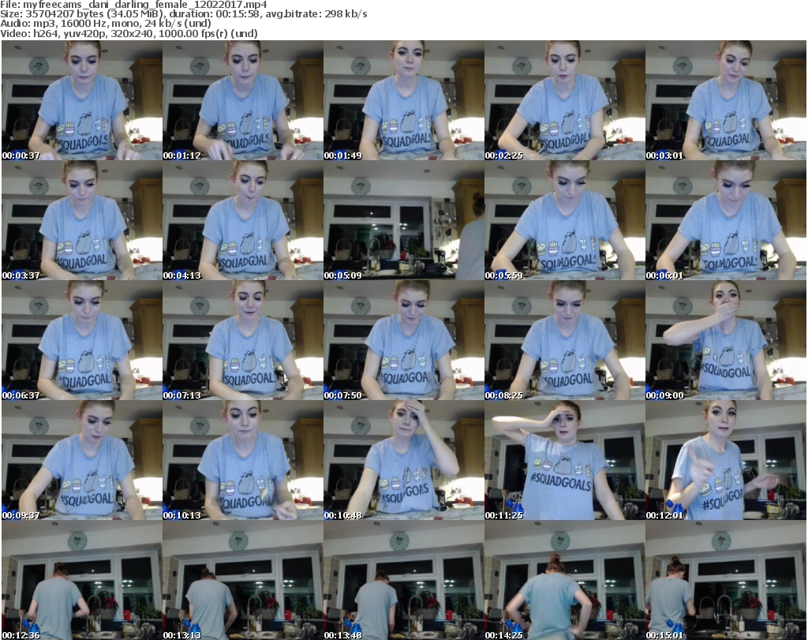Image resolution: width=808 pixels, height=640 pixels.
Task: Select the thumbnail stamped 00:15:01
Action: (726, 580)
